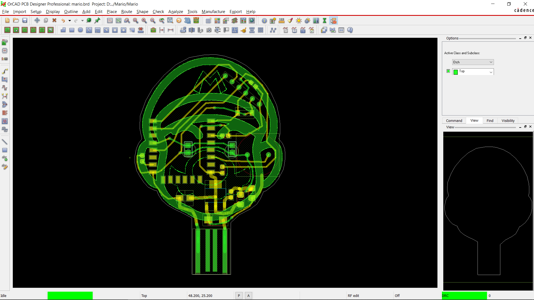Click the dimension measure icon in second toolbar
534x300 pixels.
(x=171, y=30)
